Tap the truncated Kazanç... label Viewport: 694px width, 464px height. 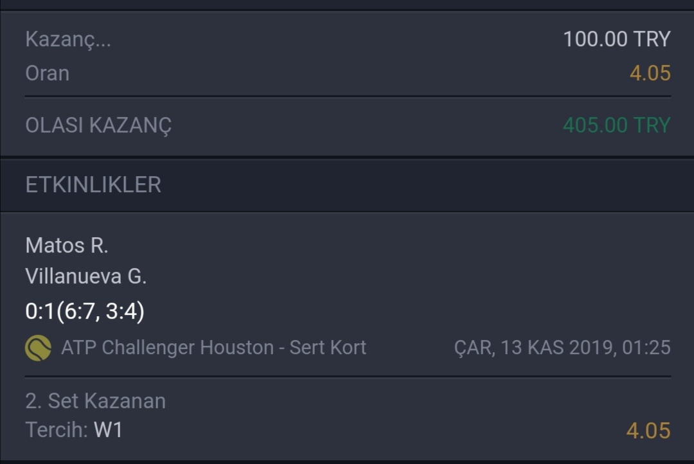tap(68, 39)
